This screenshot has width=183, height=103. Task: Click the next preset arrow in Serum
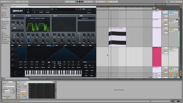pyautogui.click(x=78, y=9)
